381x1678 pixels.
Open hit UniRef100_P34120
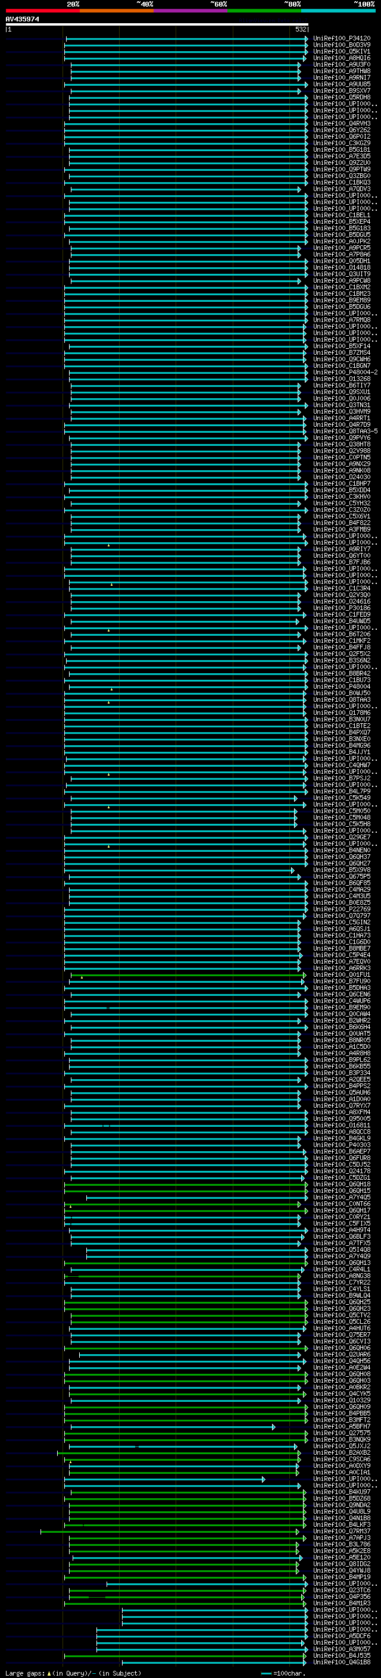coord(341,39)
